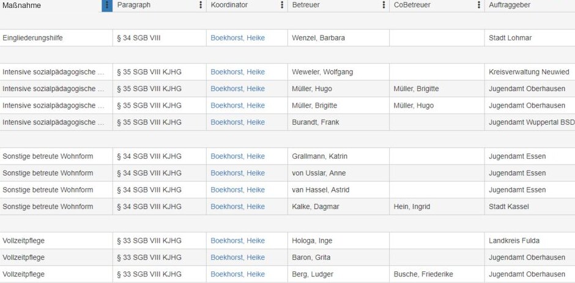Open the Betreuer column options icon
This screenshot has height=283, width=575.
coord(384,5)
